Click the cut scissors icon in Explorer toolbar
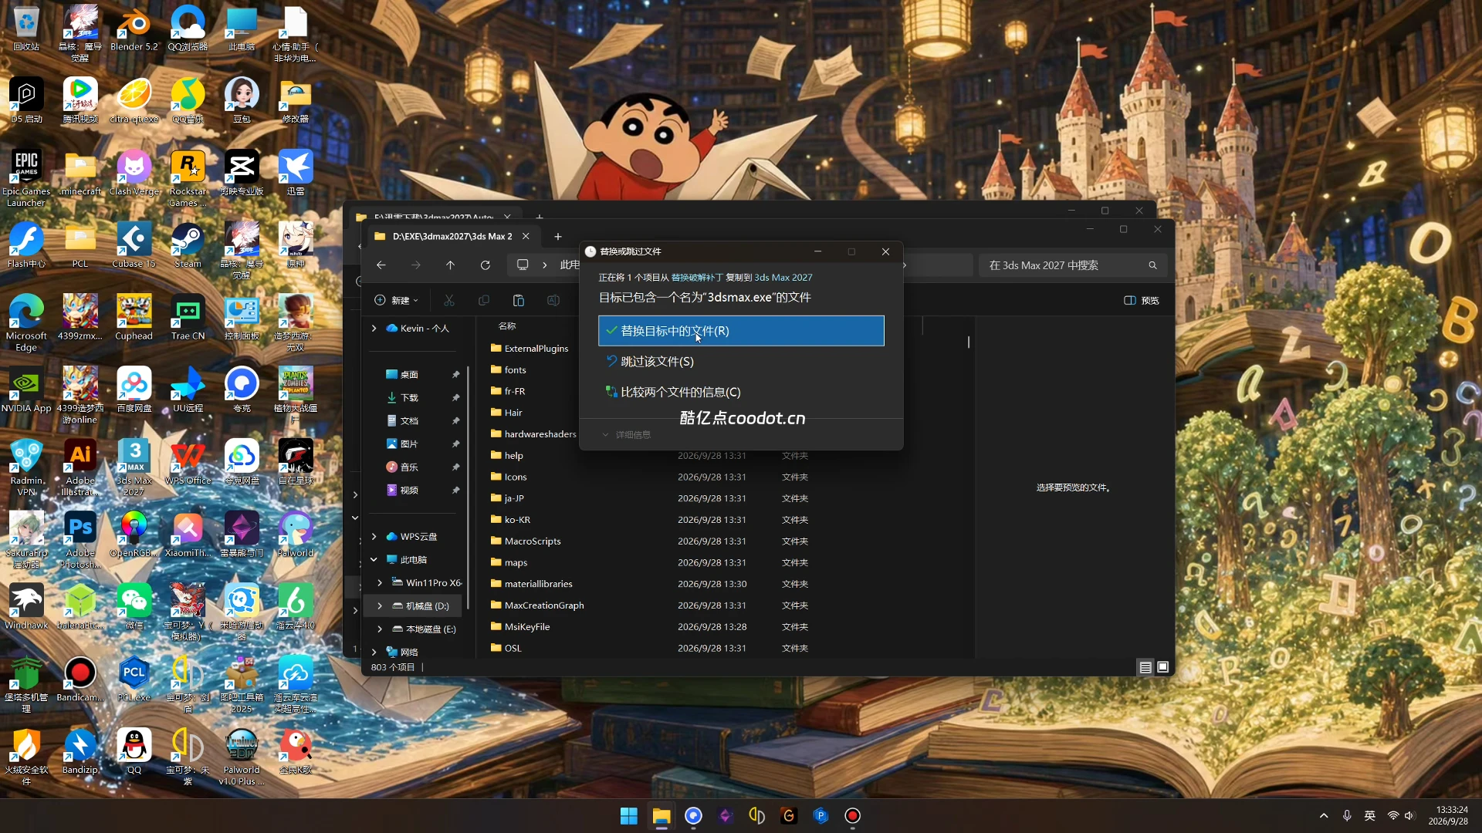 [448, 300]
